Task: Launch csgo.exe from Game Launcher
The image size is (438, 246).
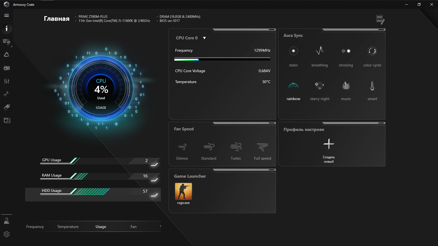Action: click(183, 194)
